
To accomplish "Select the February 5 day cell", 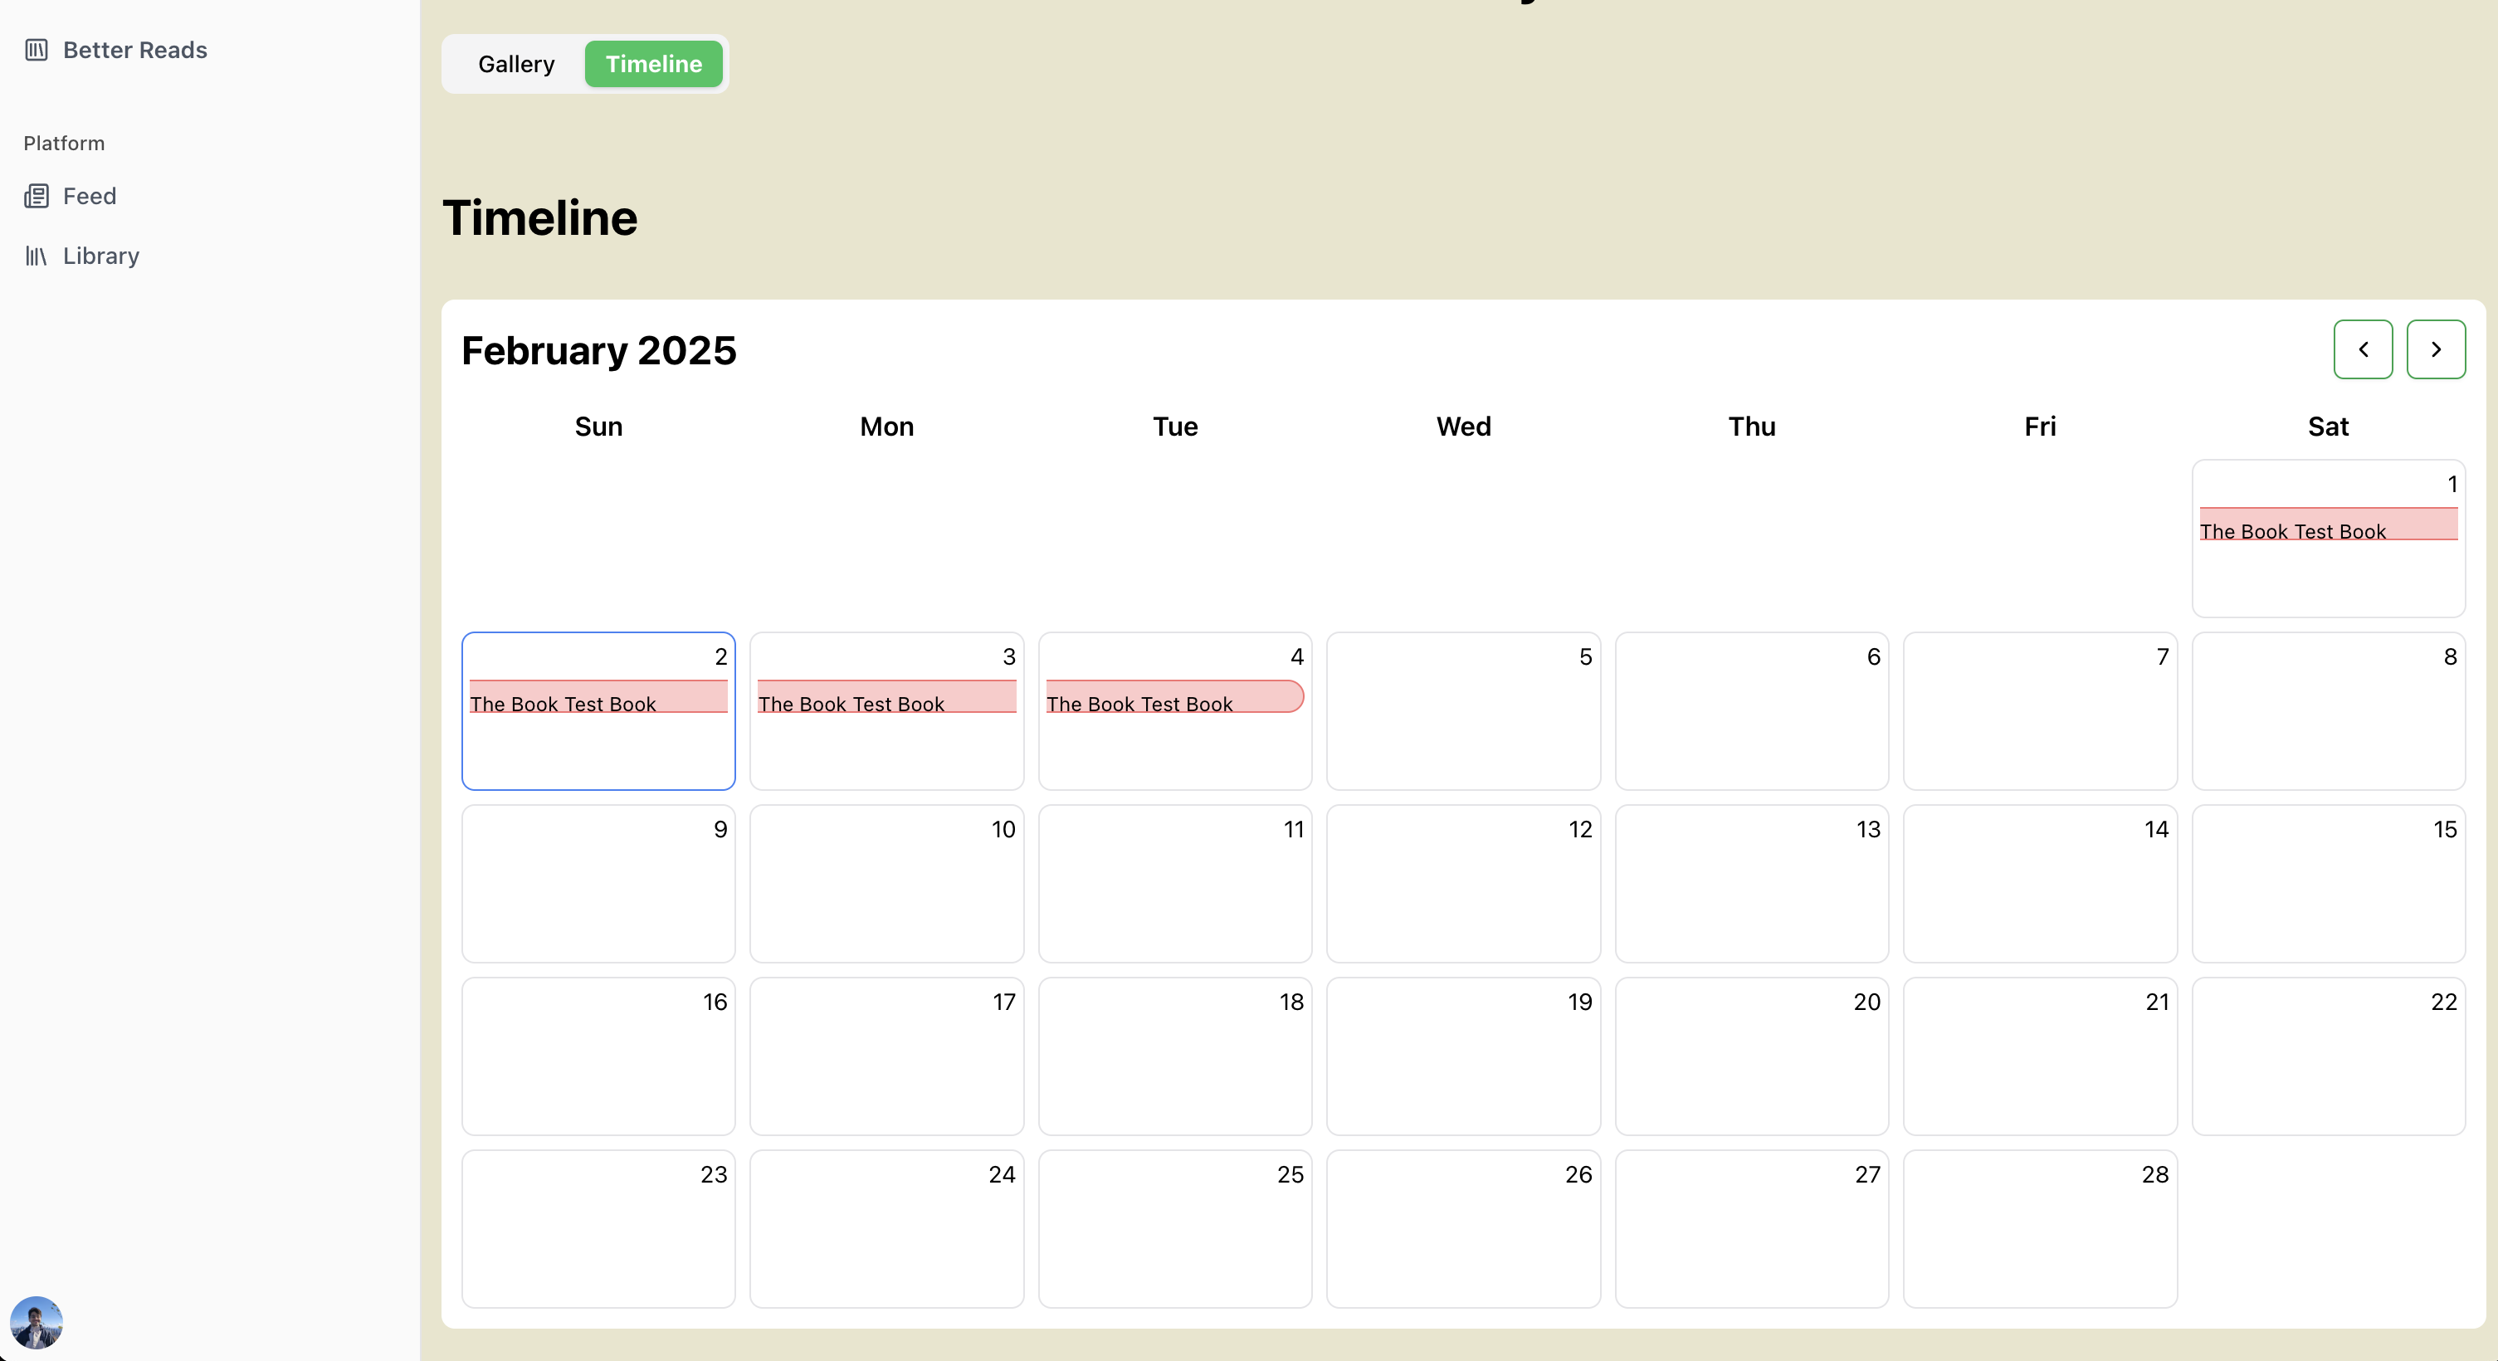I will [1462, 711].
